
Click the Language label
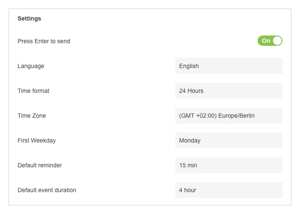point(31,66)
